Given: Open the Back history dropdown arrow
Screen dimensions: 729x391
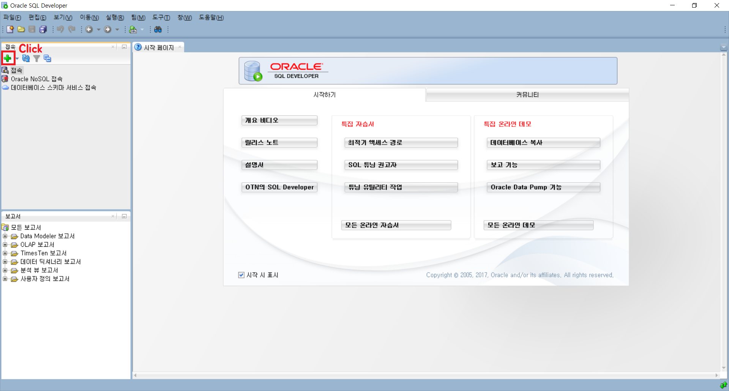Looking at the screenshot, I should tap(99, 29).
